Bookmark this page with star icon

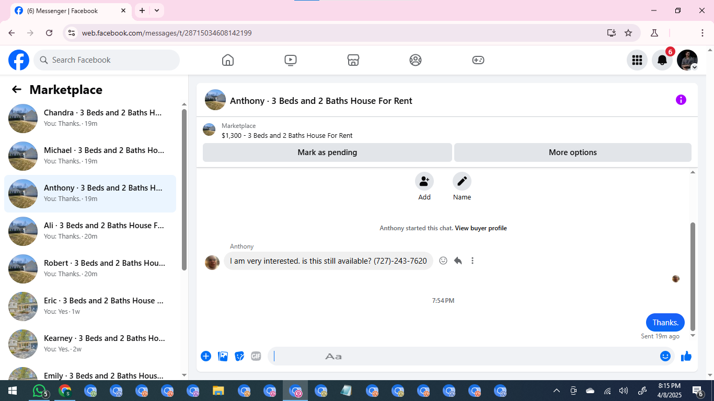(x=628, y=33)
